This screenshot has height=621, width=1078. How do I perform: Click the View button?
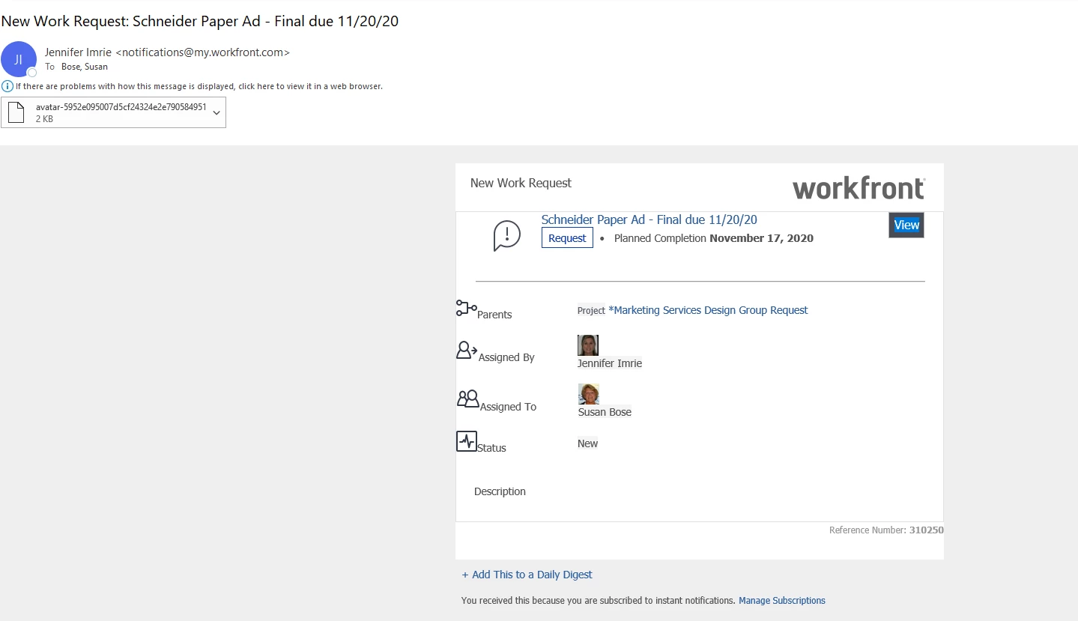(906, 225)
